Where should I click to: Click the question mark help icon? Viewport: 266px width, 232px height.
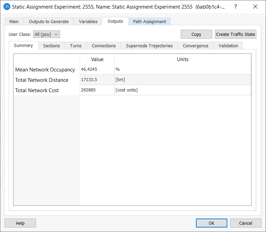click(236, 7)
